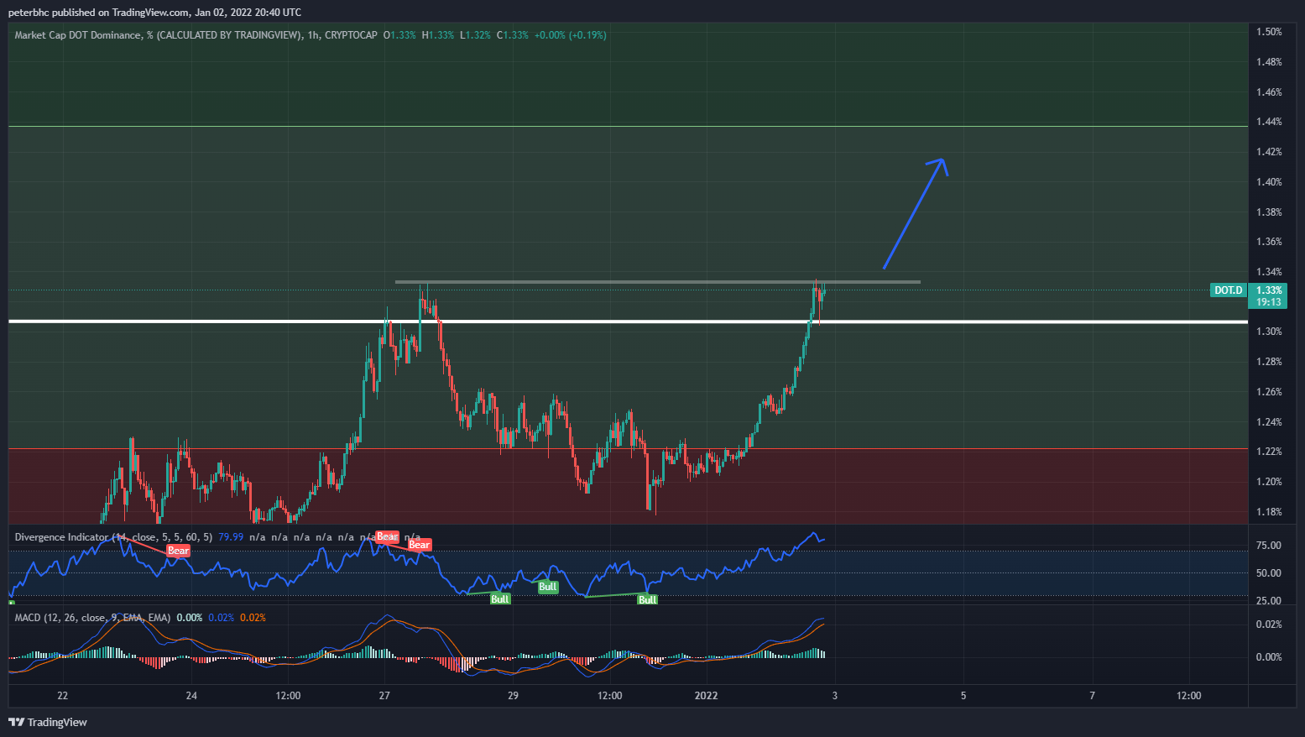Click date 3 on the time axis
Viewport: 1305px width, 737px height.
(x=834, y=696)
